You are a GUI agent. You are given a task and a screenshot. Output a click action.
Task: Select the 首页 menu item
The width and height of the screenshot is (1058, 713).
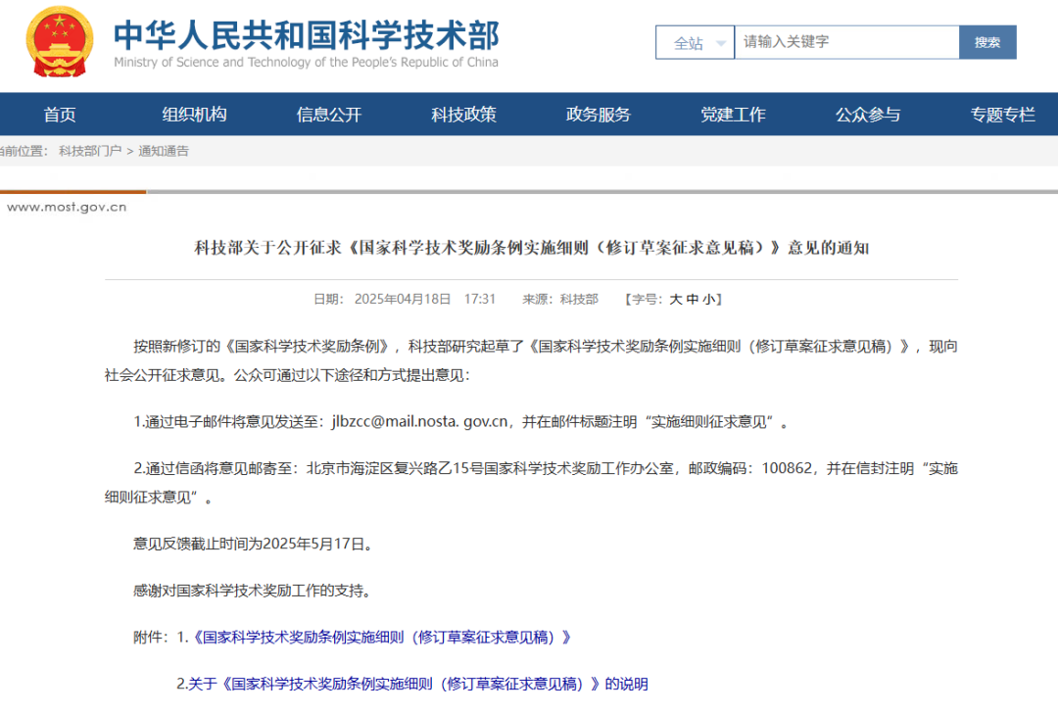(x=59, y=114)
